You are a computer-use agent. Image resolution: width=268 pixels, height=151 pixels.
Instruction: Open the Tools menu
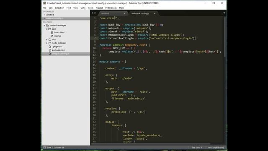[90, 8]
